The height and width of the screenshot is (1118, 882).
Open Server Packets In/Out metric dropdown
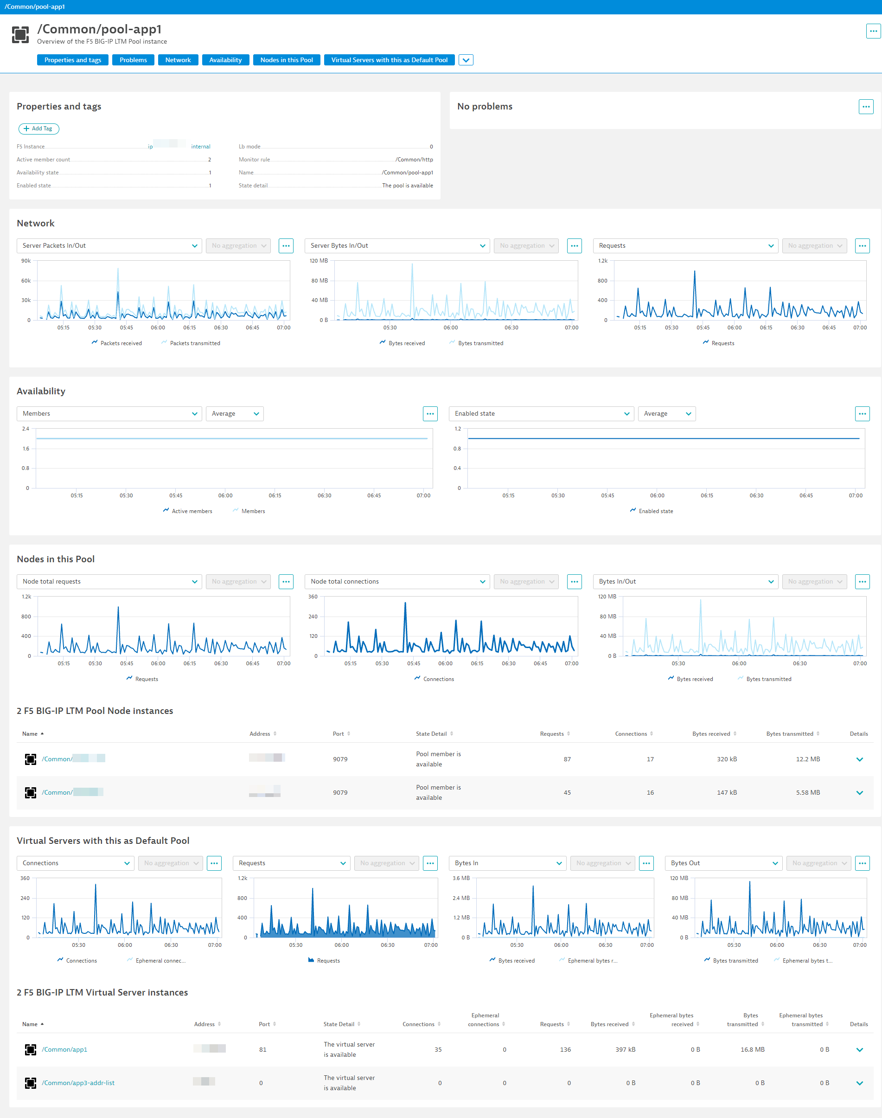point(109,246)
